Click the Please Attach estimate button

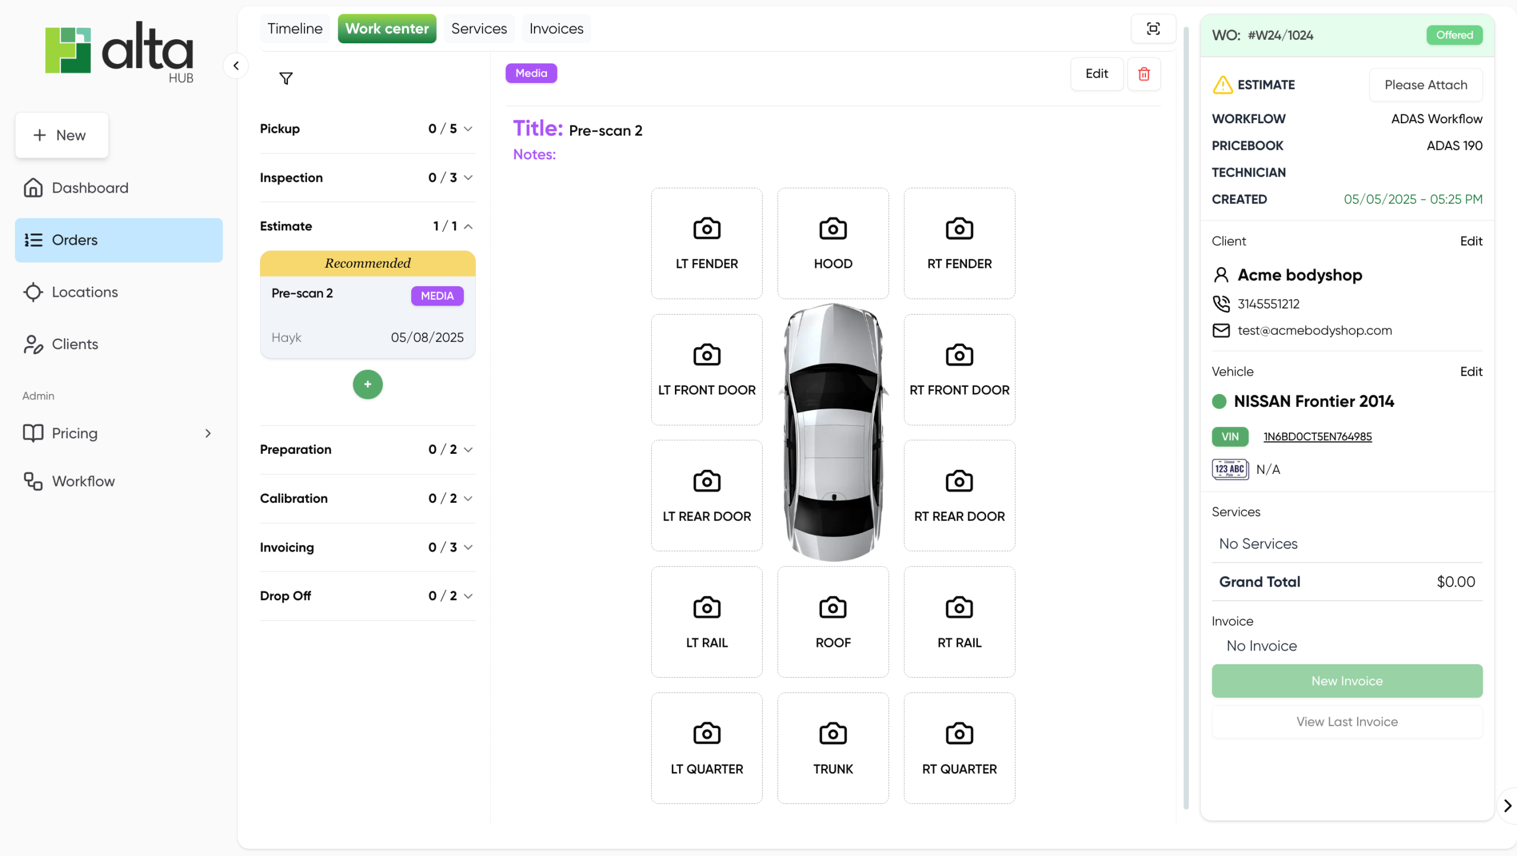(x=1425, y=85)
